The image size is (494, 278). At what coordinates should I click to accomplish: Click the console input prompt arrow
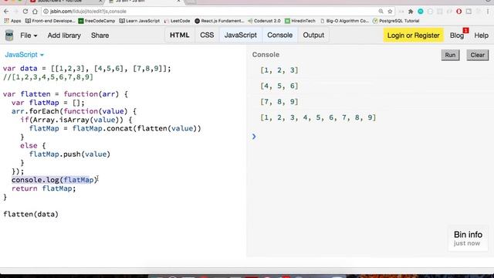click(x=254, y=137)
